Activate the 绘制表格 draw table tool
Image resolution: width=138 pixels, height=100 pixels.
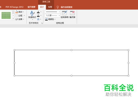[65, 14]
